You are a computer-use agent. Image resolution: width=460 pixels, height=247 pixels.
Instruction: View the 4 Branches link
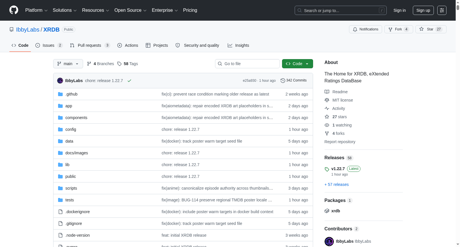[100, 64]
